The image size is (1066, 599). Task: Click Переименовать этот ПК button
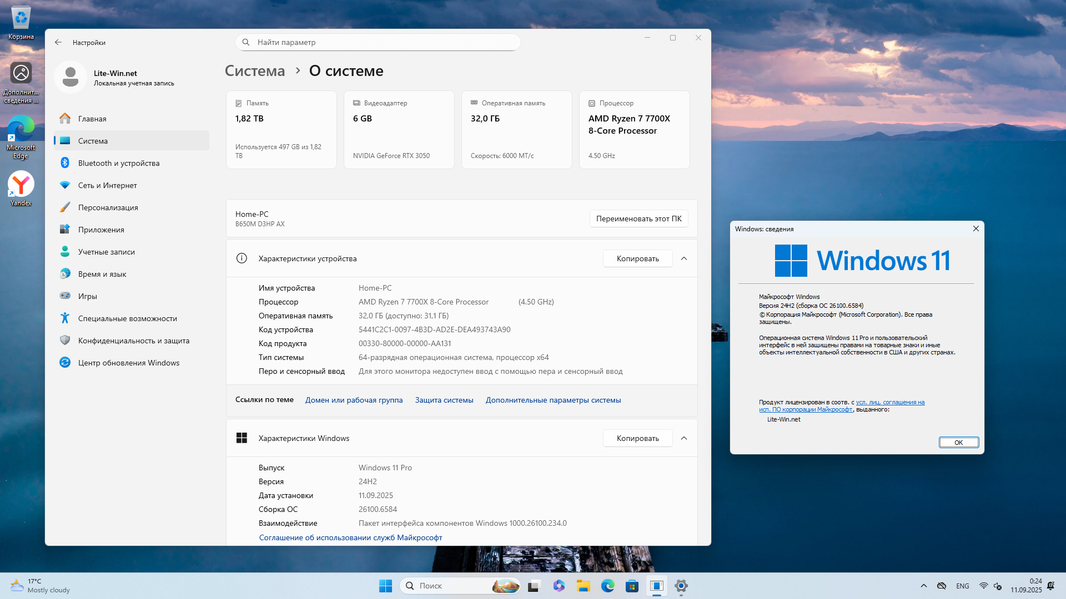(638, 219)
